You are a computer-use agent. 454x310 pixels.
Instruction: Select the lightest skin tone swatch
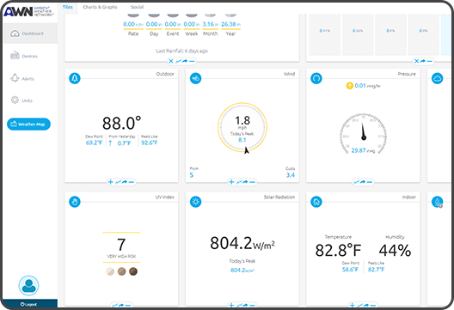pyautogui.click(x=110, y=271)
